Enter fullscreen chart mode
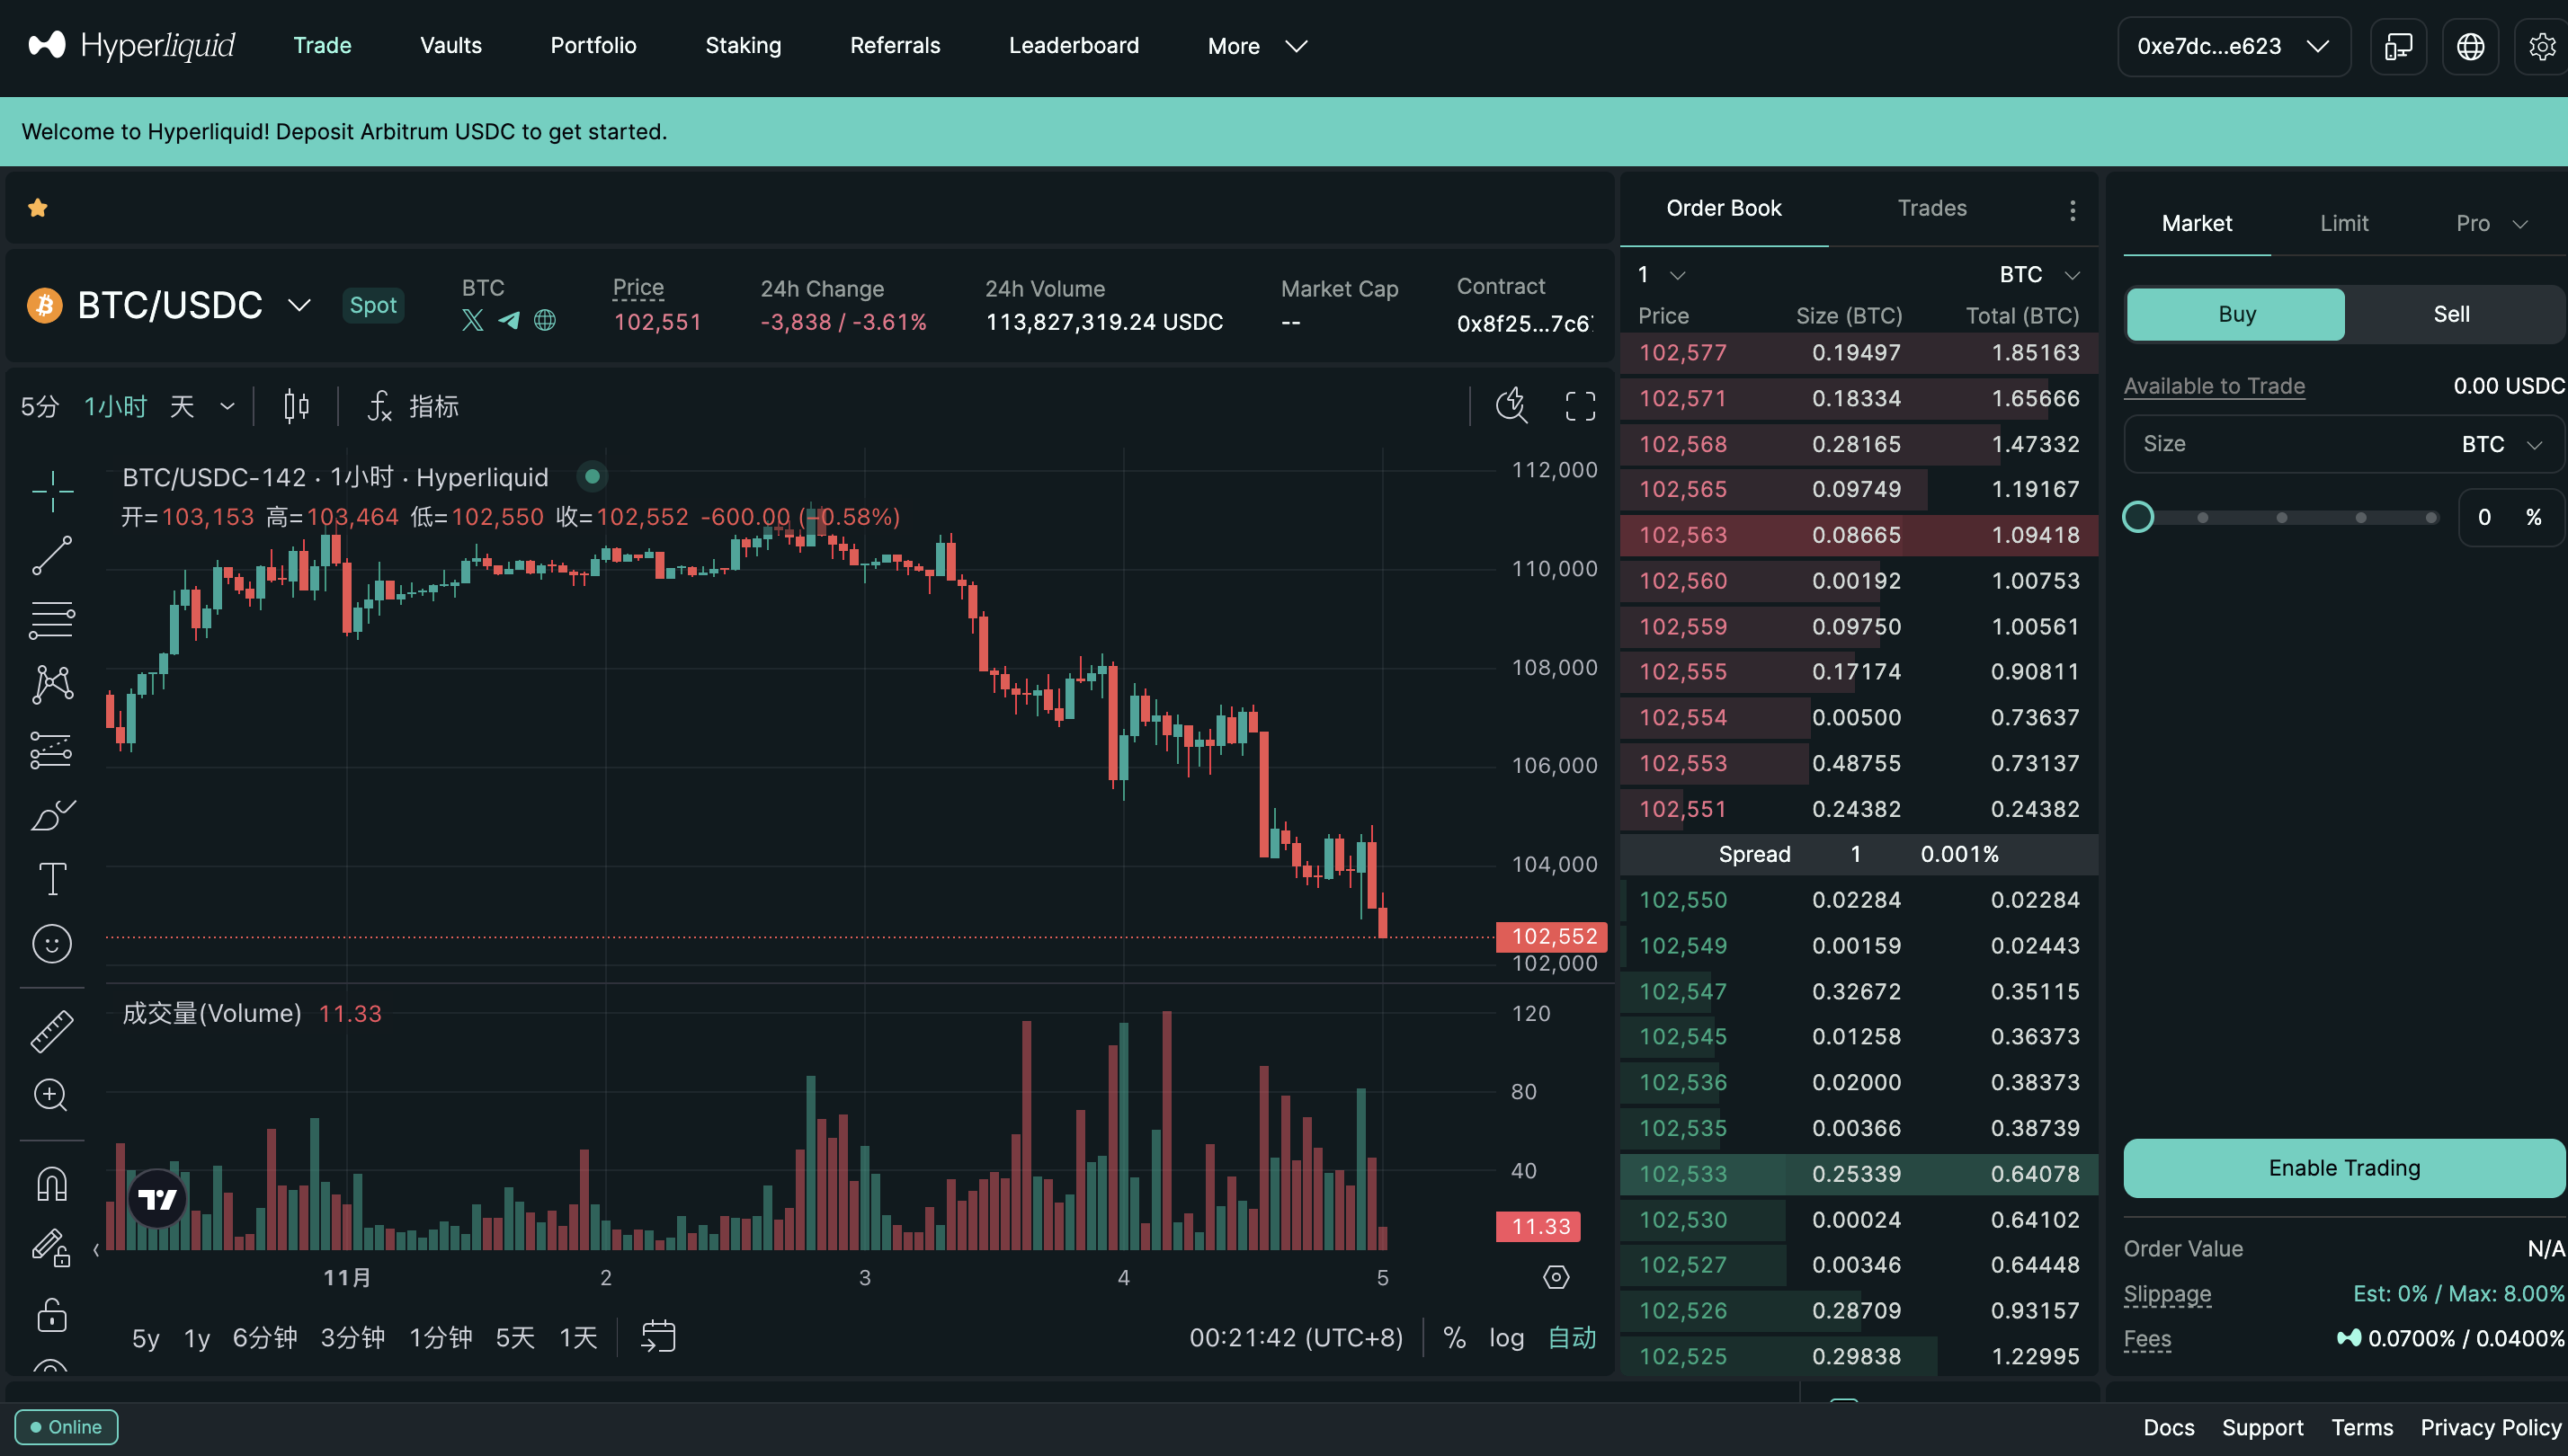 1580,406
